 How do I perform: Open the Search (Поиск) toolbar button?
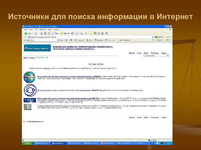click(55, 33)
